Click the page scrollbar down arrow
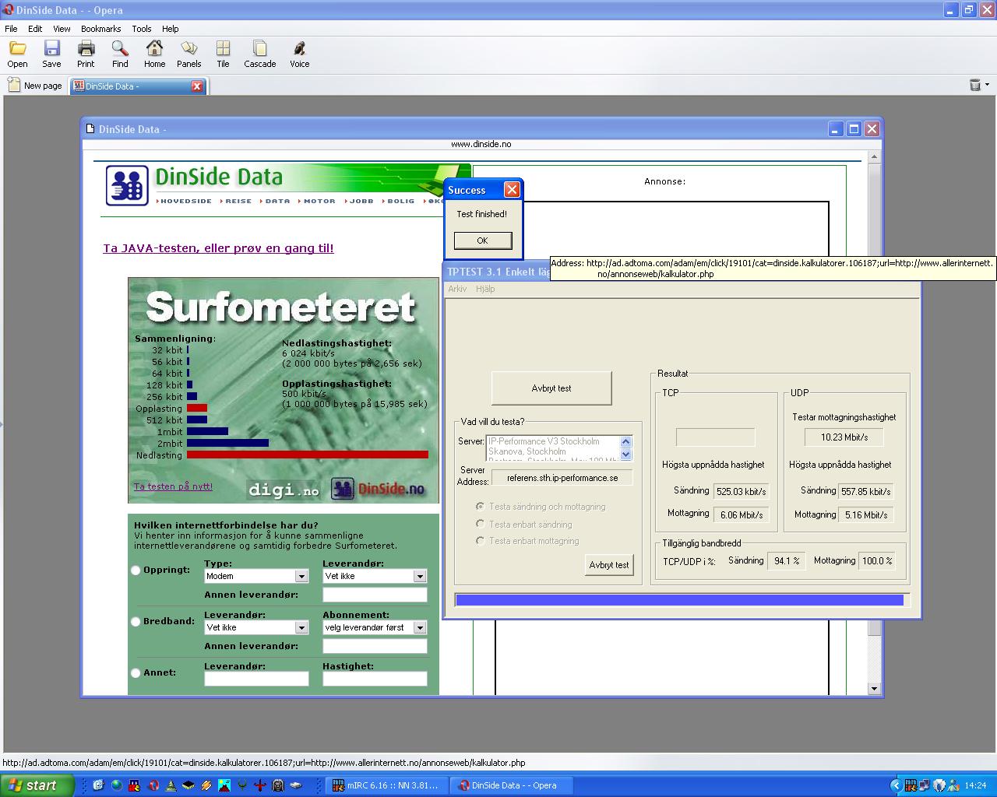The width and height of the screenshot is (997, 797). [x=874, y=689]
